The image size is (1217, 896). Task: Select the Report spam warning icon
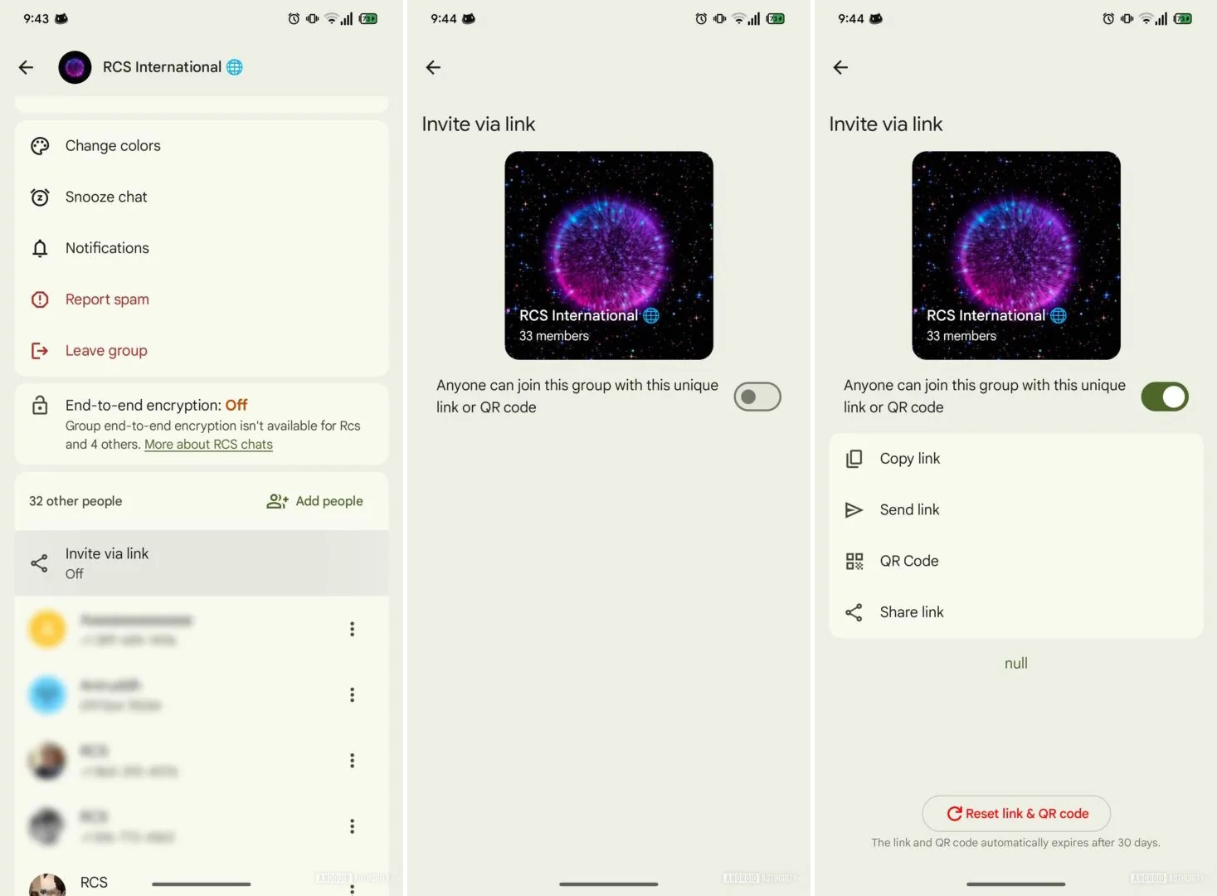[40, 299]
